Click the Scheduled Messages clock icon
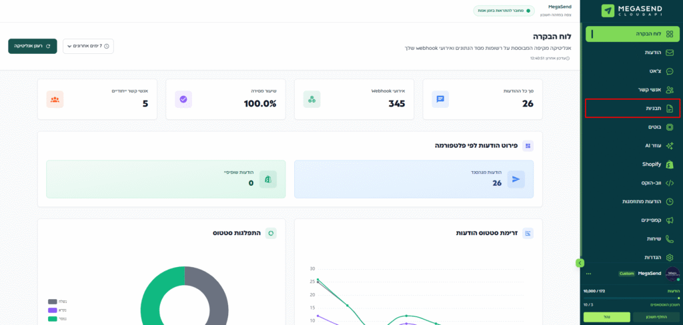Image resolution: width=683 pixels, height=325 pixels. coord(670,201)
